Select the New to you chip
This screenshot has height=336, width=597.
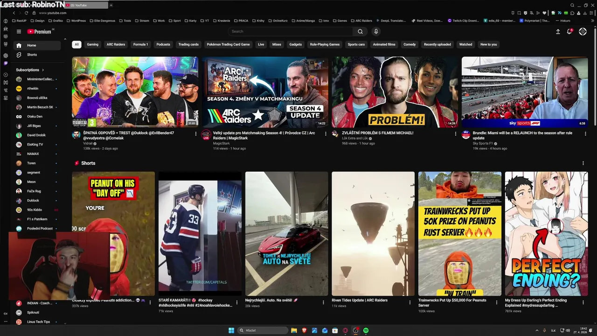pyautogui.click(x=489, y=44)
